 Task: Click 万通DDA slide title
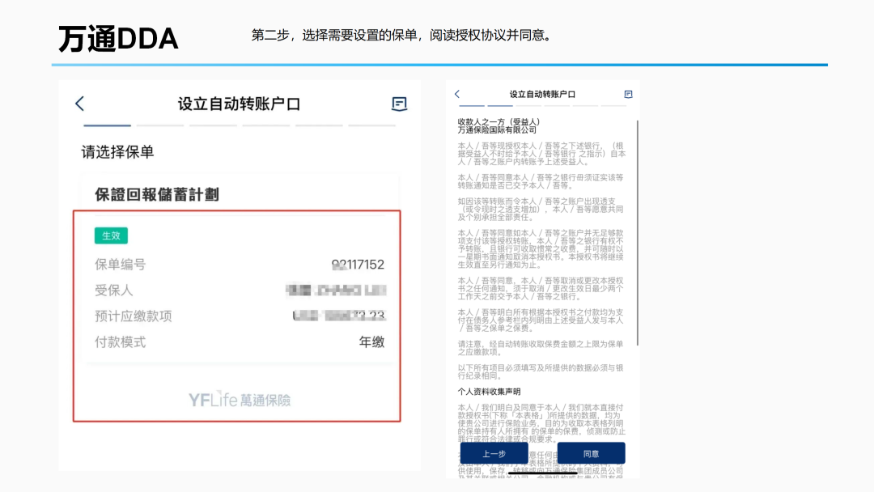coord(118,39)
